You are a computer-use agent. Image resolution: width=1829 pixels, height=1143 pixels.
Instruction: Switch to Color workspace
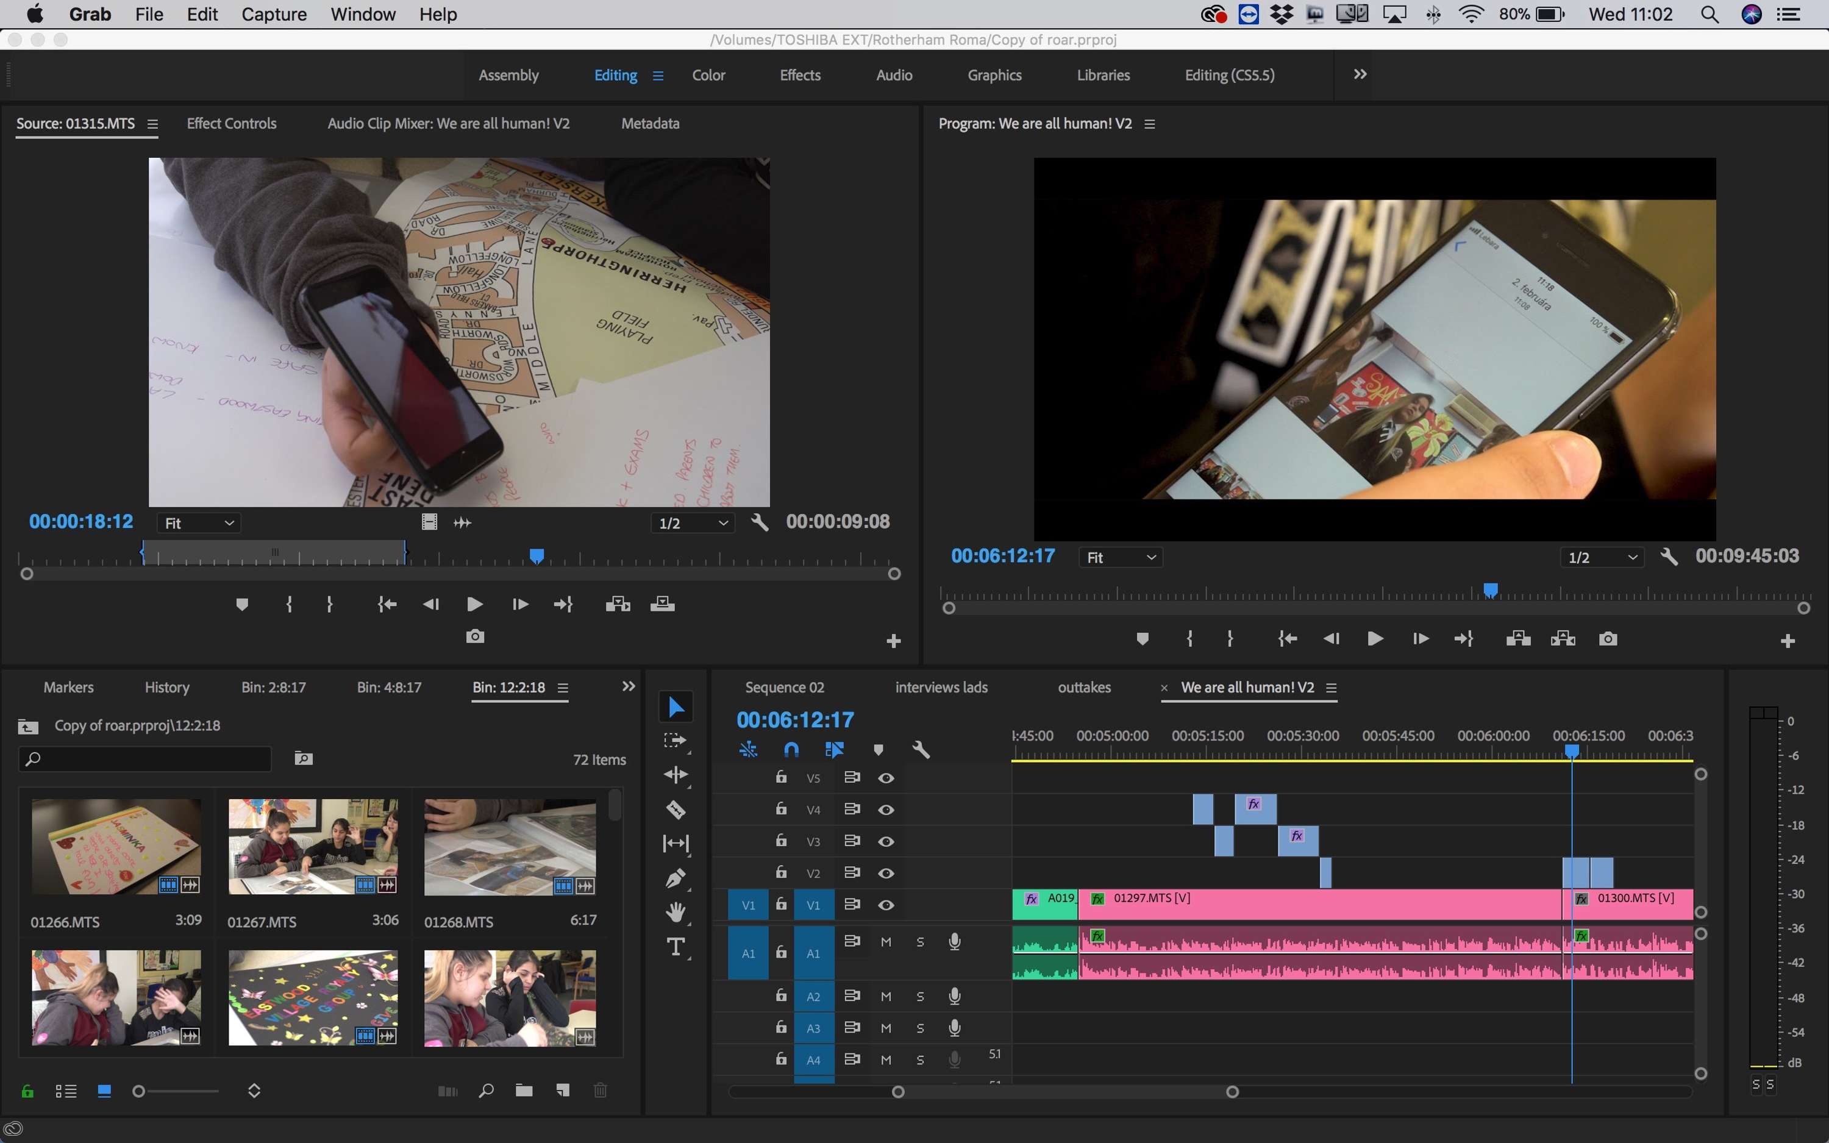click(708, 75)
